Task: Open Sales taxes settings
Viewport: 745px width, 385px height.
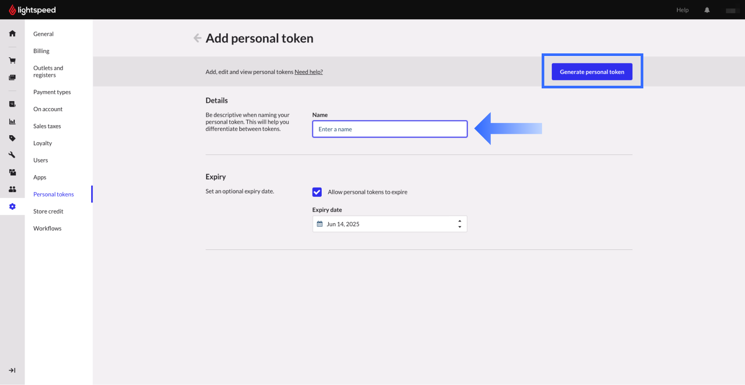Action: click(x=47, y=126)
